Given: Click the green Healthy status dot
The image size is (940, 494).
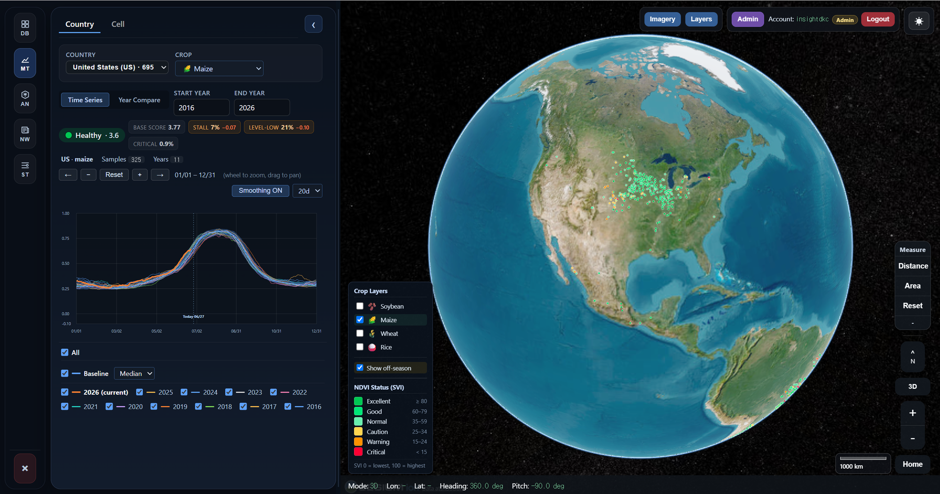Looking at the screenshot, I should 69,135.
